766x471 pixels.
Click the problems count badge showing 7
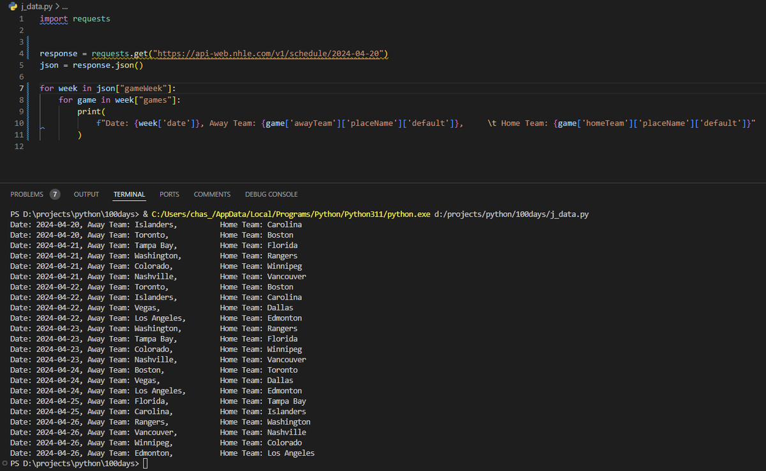[x=55, y=194]
